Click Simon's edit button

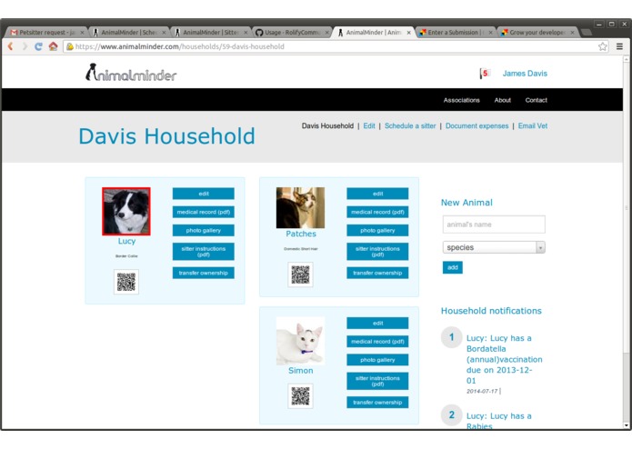(377, 323)
